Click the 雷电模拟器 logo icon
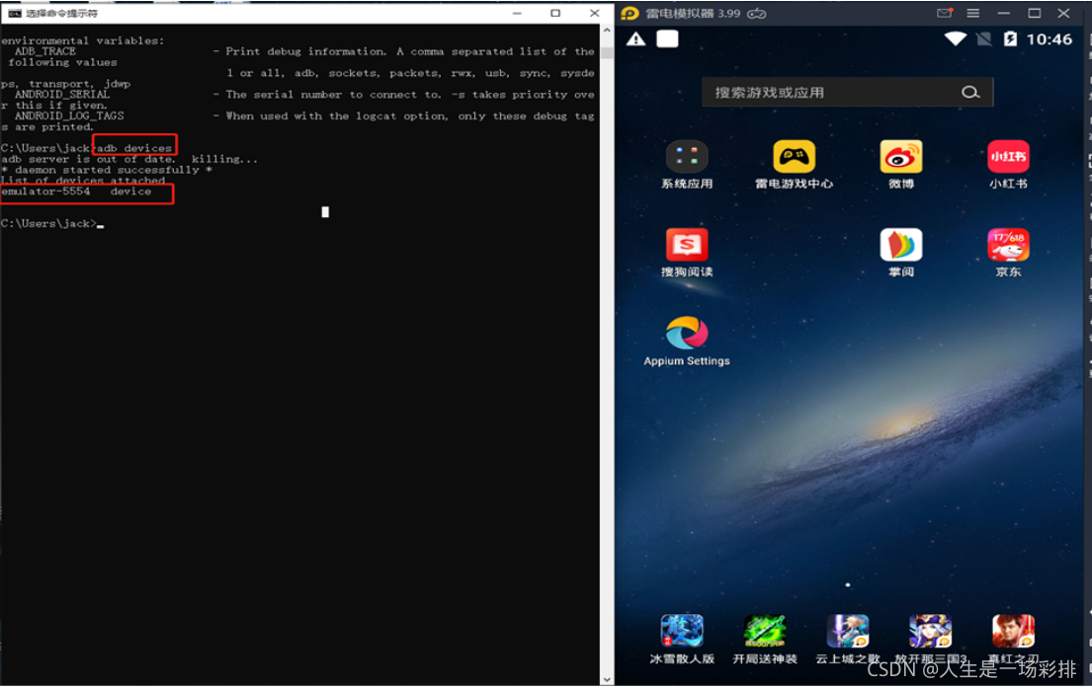 630,13
